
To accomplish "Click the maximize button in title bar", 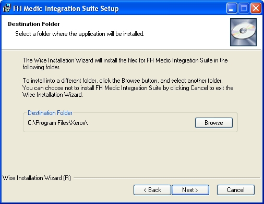I will pos(244,8).
